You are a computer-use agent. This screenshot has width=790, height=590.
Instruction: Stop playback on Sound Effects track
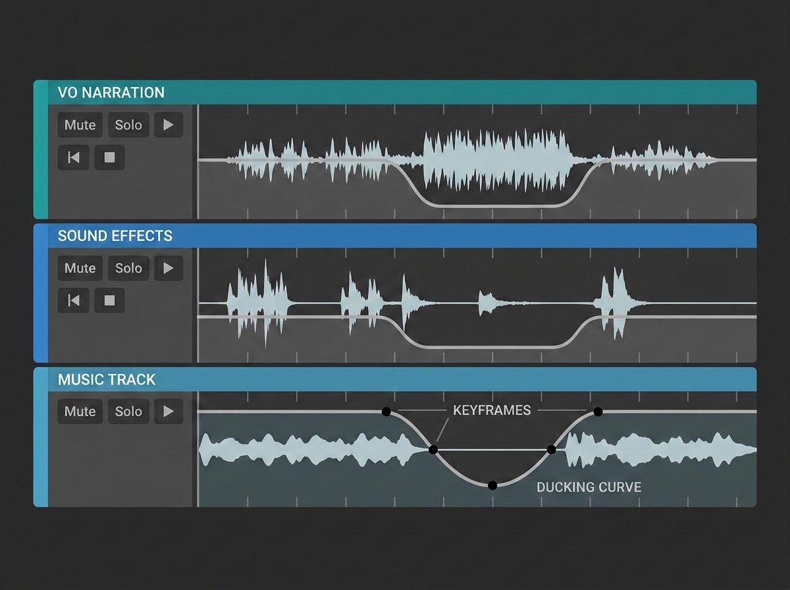coord(109,300)
